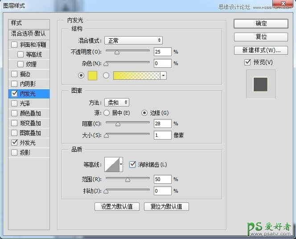Click the yellow glow color swatch

[93, 75]
